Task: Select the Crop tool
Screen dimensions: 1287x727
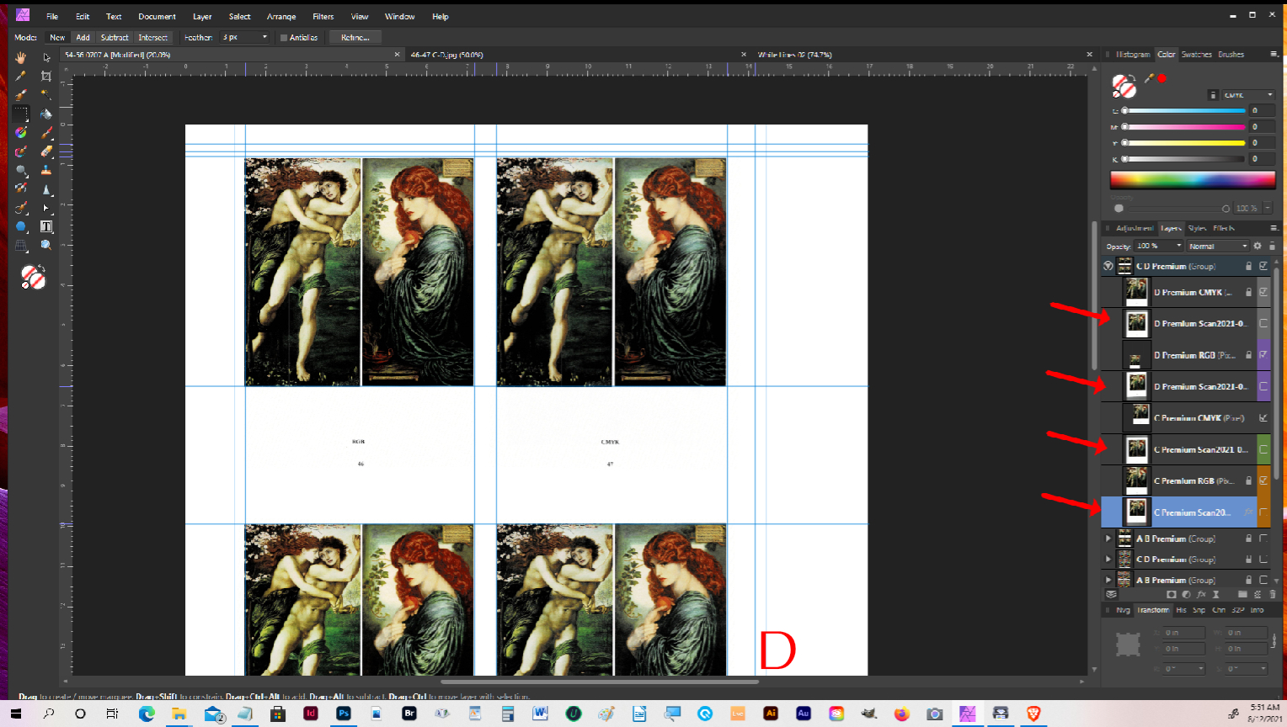Action: pos(46,76)
